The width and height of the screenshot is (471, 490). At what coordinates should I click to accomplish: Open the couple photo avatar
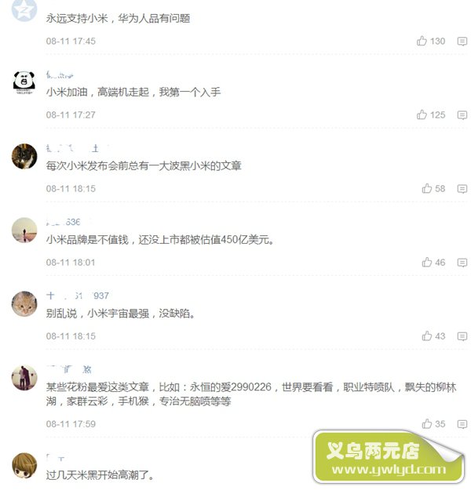click(x=24, y=378)
